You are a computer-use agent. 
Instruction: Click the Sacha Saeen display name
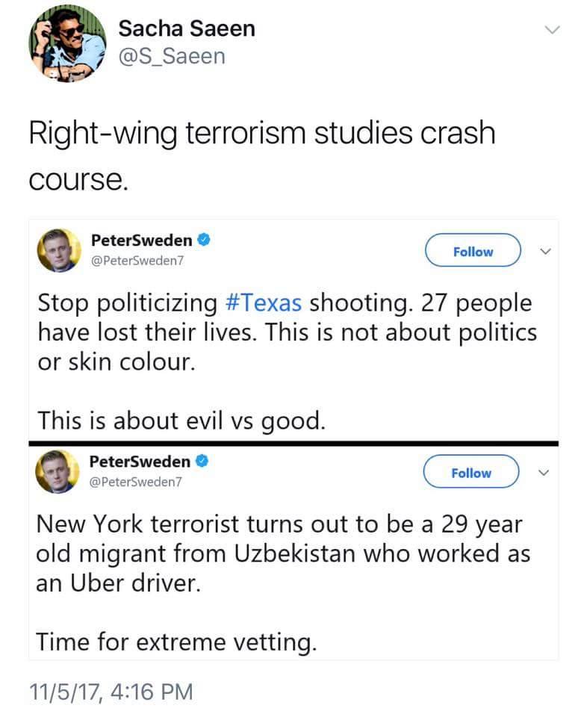tap(187, 28)
